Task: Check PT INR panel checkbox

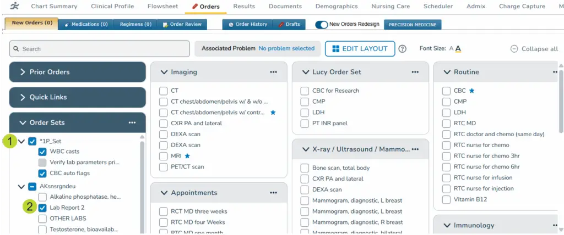Action: tap(305, 124)
